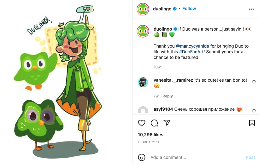Image resolution: width=259 pixels, height=164 pixels.
Task: Open vanesita._.ramirez's profile picture
Action: 143,82
